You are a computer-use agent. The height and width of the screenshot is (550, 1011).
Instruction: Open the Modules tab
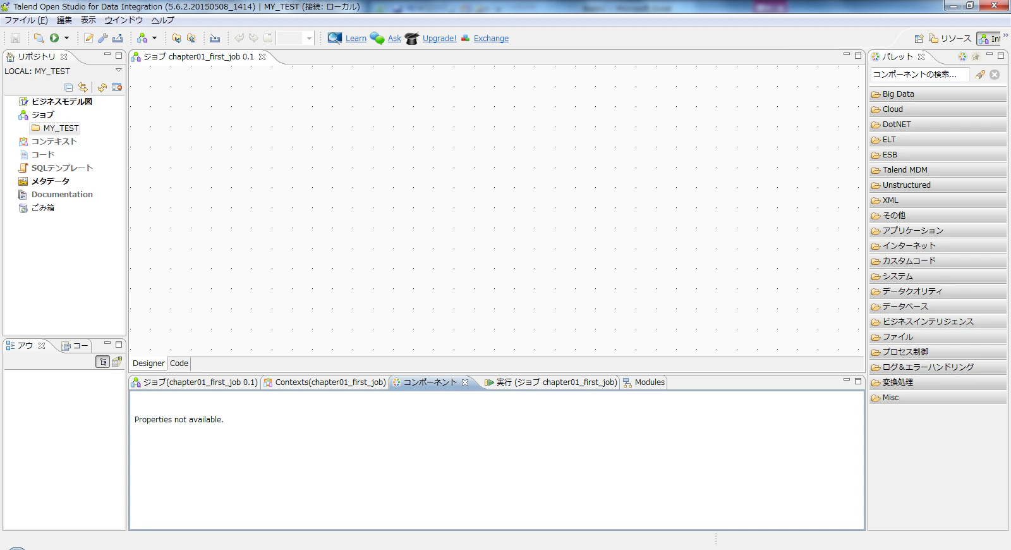644,382
